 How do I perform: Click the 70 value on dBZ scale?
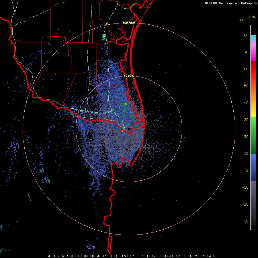(x=246, y=52)
